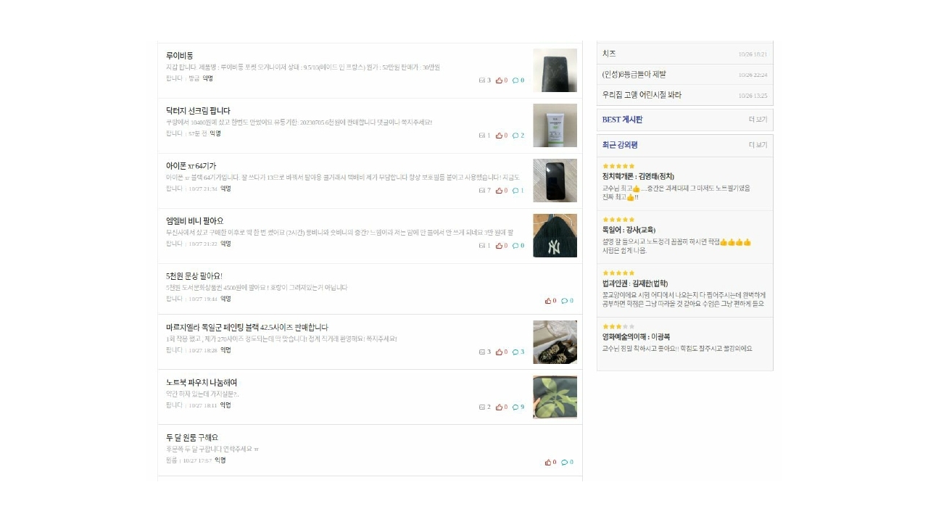Viewport: 928px width, 522px height.
Task: Open 노트북 파우치 나눔해여 post title
Action: point(202,383)
